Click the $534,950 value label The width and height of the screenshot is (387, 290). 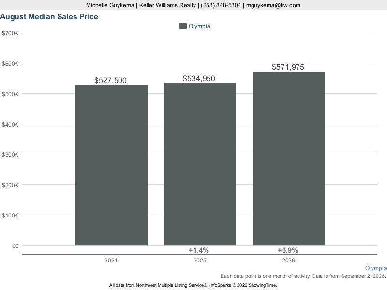click(x=199, y=78)
